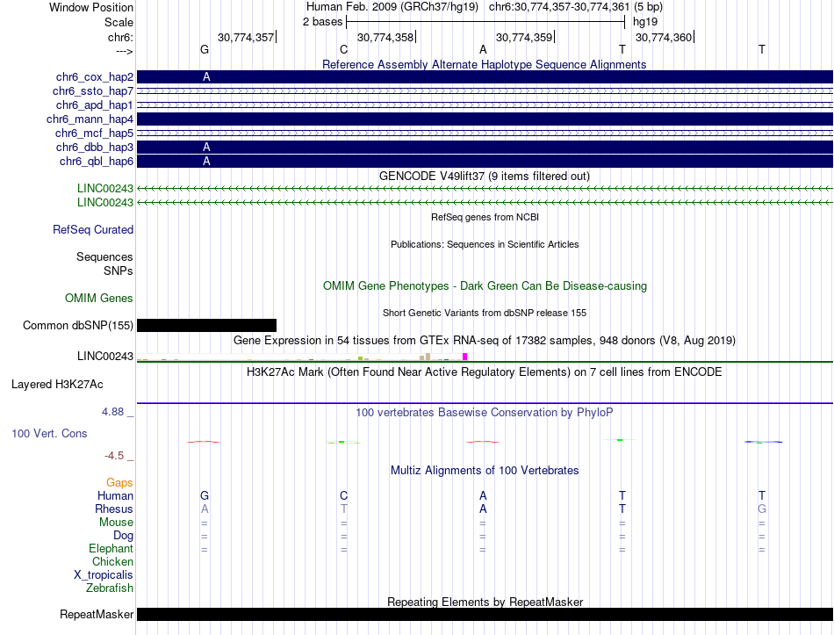Click the A mismatch on chr6_cox_hap2

(x=206, y=77)
